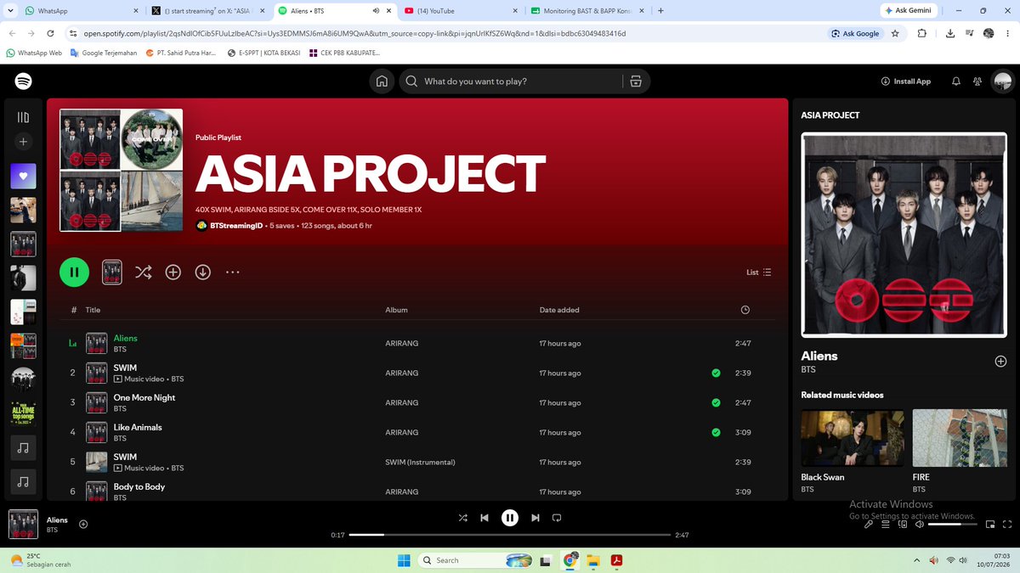Pause playback in the bottom player bar
This screenshot has height=573, width=1020.
(x=509, y=517)
